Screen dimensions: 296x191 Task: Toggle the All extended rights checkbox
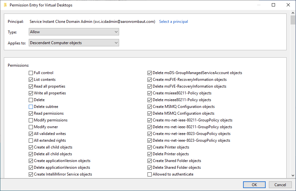click(31, 140)
